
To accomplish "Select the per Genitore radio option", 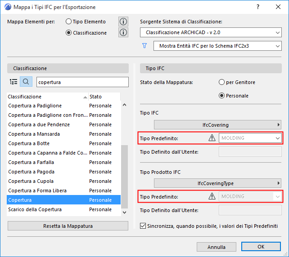I will click(221, 82).
